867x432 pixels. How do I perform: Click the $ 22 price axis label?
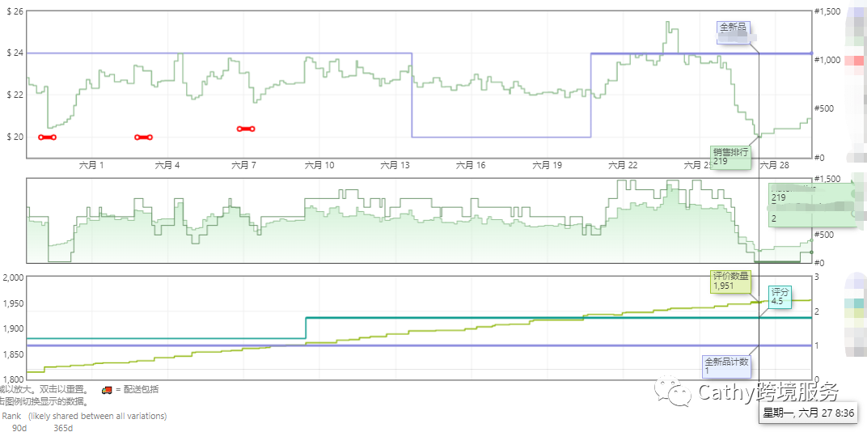tap(15, 95)
